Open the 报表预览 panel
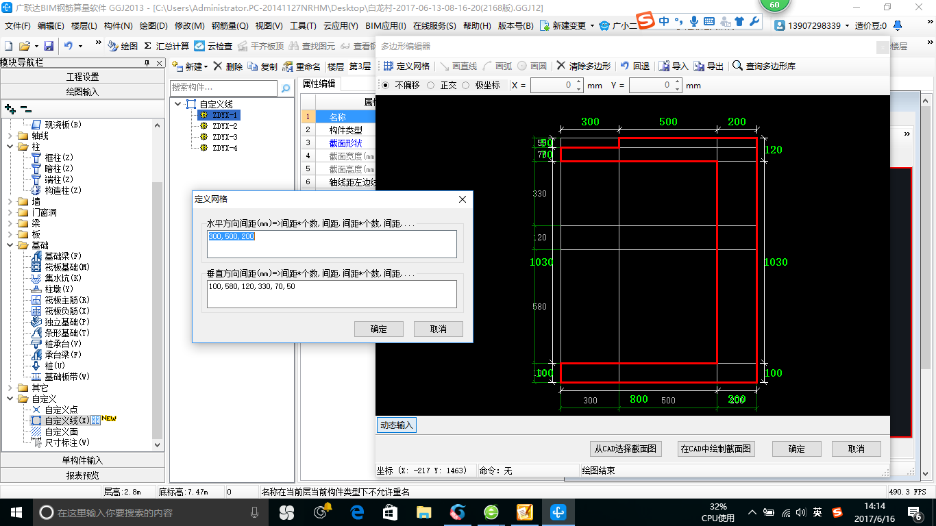 tap(82, 475)
